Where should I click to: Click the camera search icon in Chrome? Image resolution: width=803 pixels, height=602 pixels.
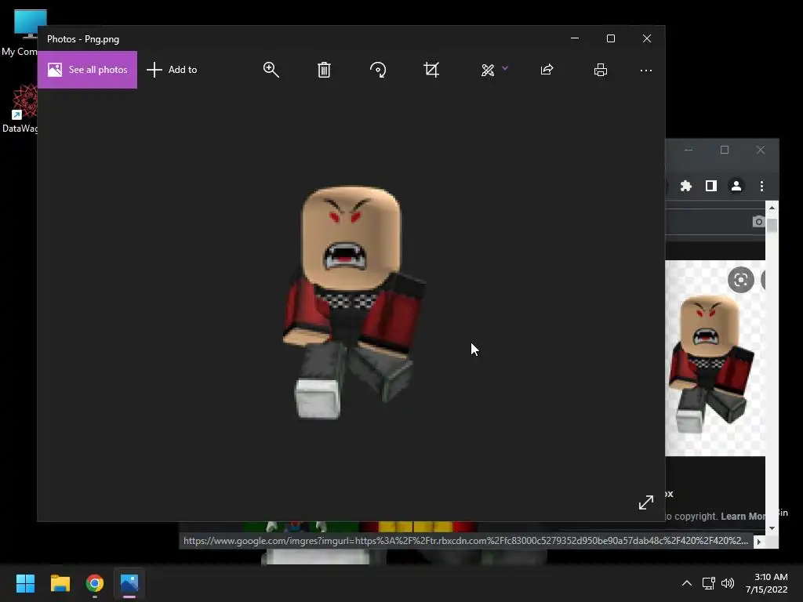click(x=758, y=221)
